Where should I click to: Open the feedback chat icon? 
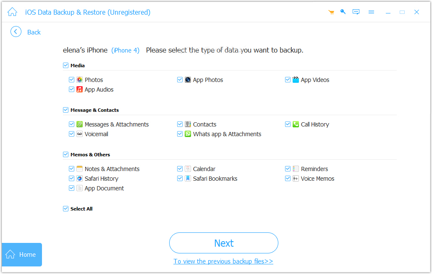[x=356, y=12]
